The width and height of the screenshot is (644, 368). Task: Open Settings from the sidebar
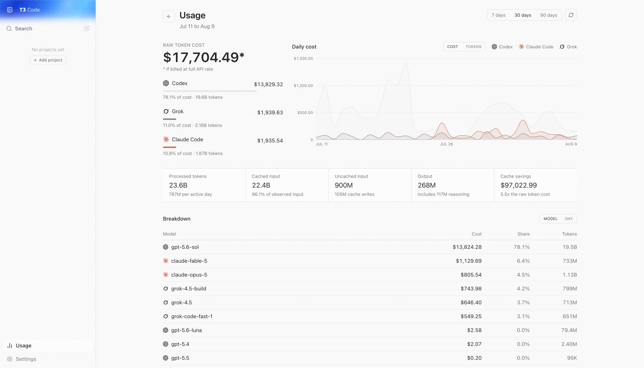(x=48, y=359)
